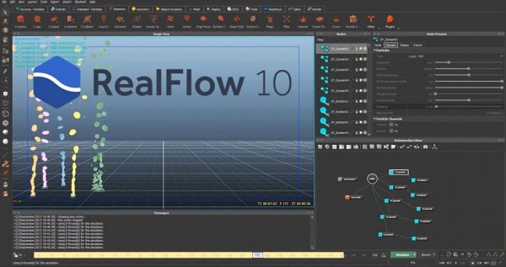Click Nodes list scroll-down arrow
Screen dimensions: 506x267
click(369, 135)
